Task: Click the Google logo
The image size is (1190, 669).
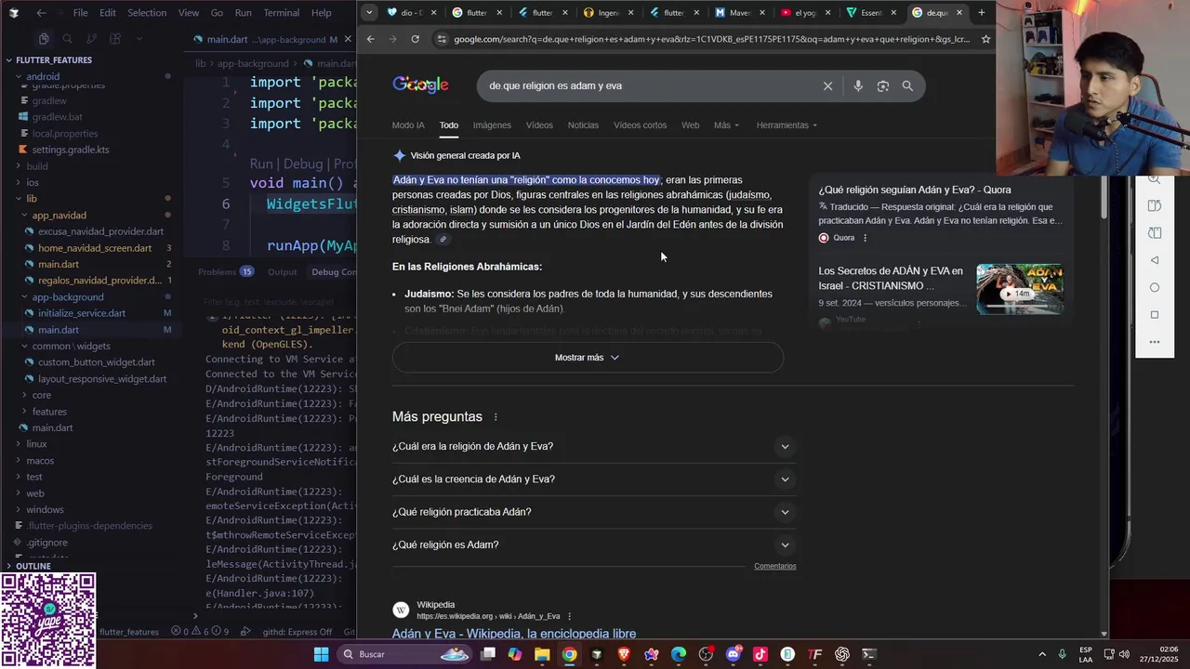Action: click(x=420, y=85)
